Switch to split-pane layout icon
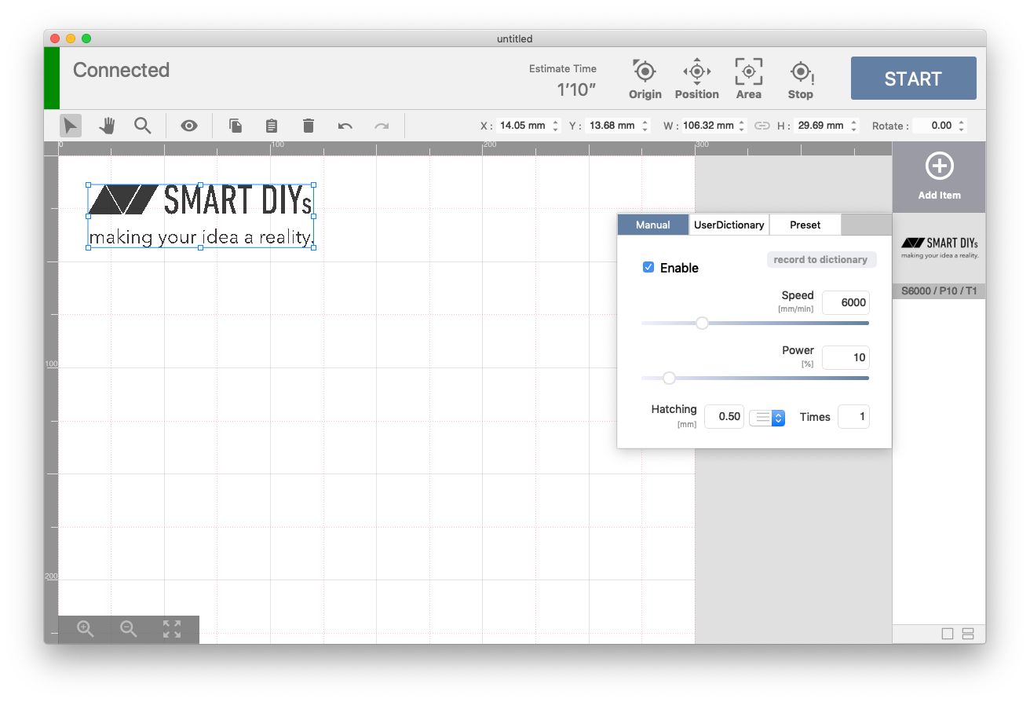 click(968, 634)
